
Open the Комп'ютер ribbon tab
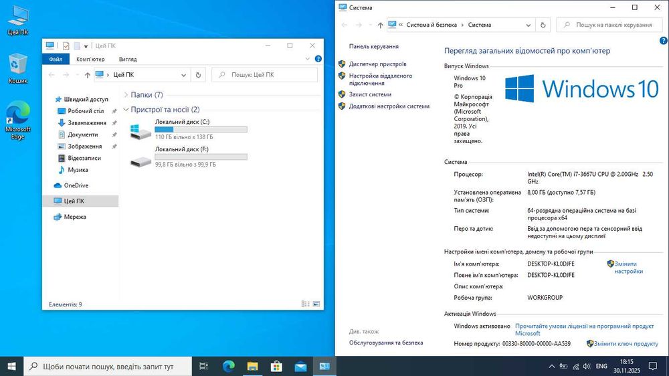90,59
